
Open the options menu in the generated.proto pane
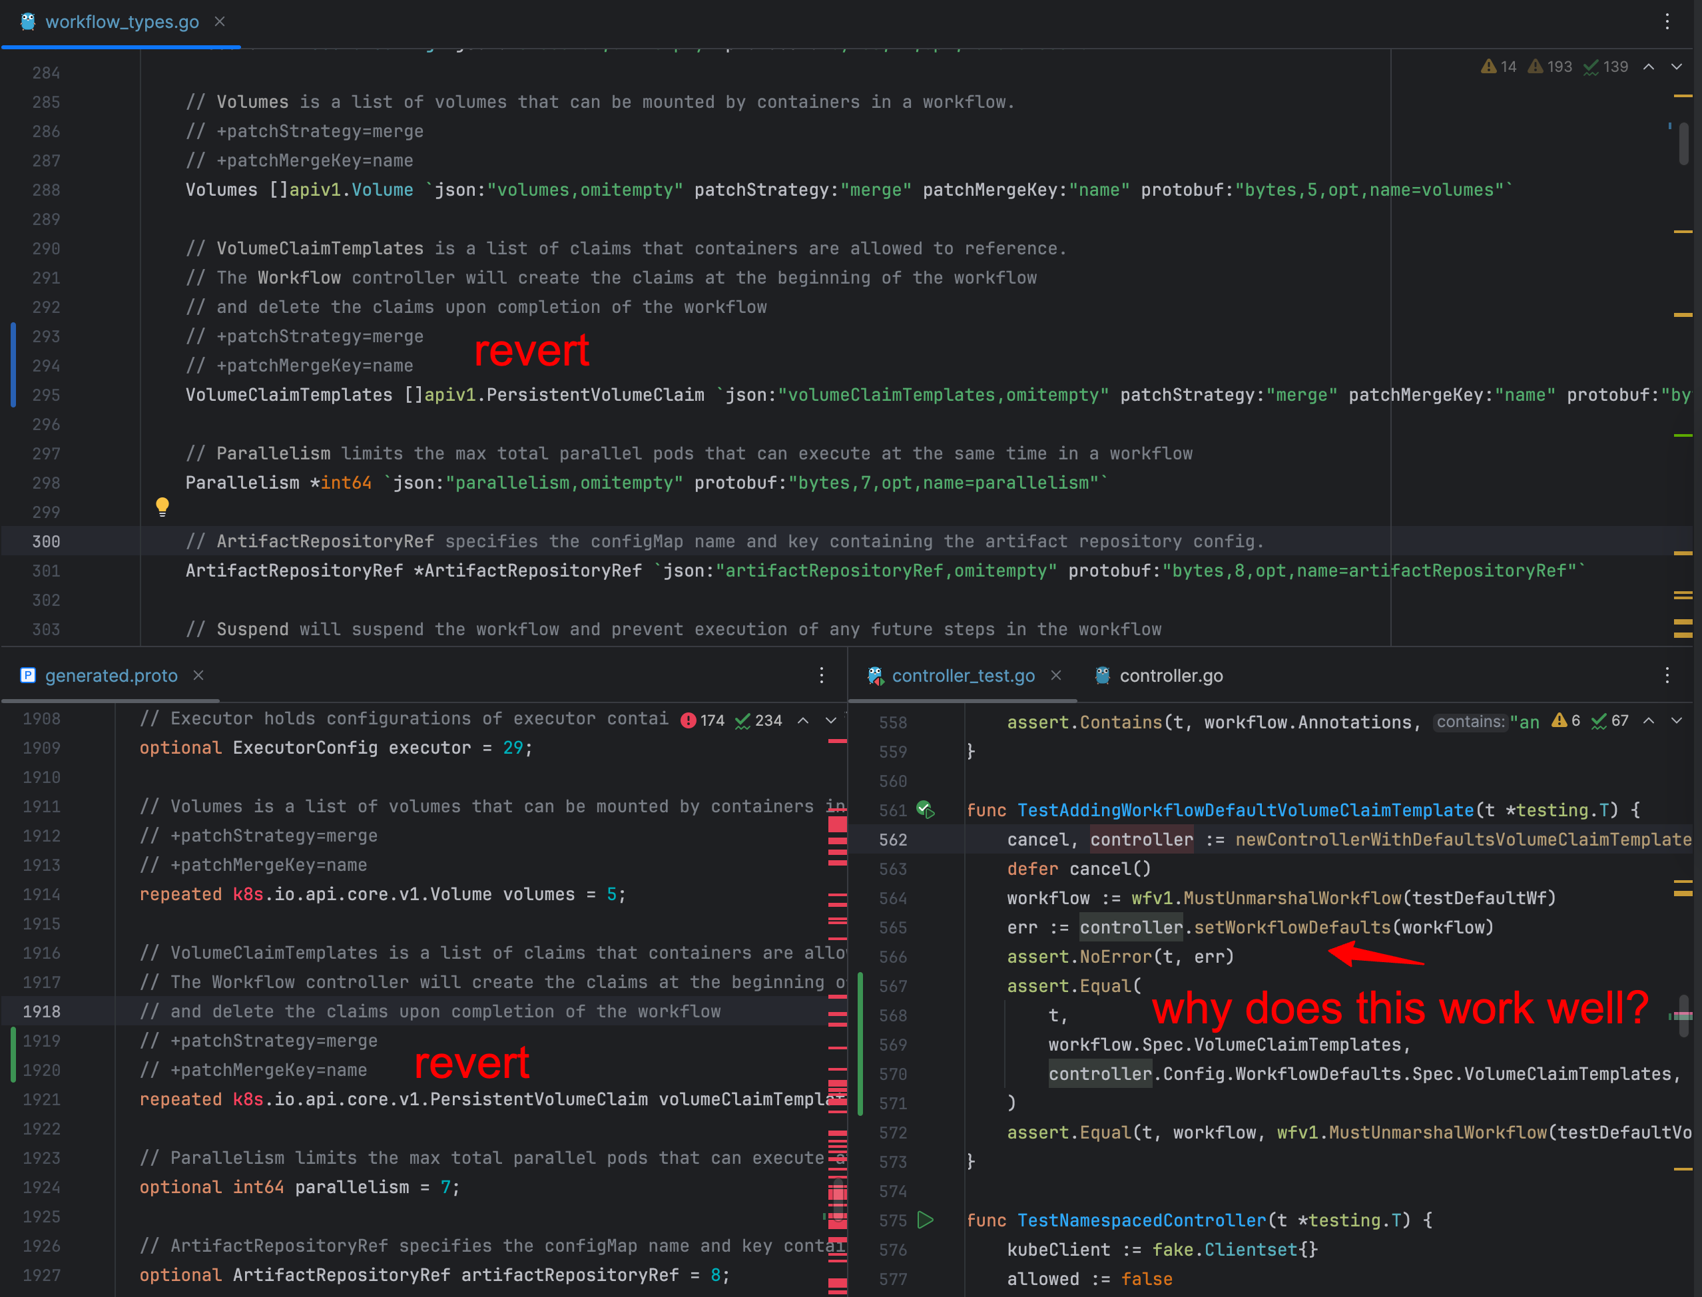click(x=821, y=674)
